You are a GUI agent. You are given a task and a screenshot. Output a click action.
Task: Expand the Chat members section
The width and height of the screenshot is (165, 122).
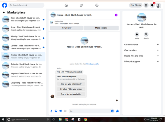pos(142,50)
